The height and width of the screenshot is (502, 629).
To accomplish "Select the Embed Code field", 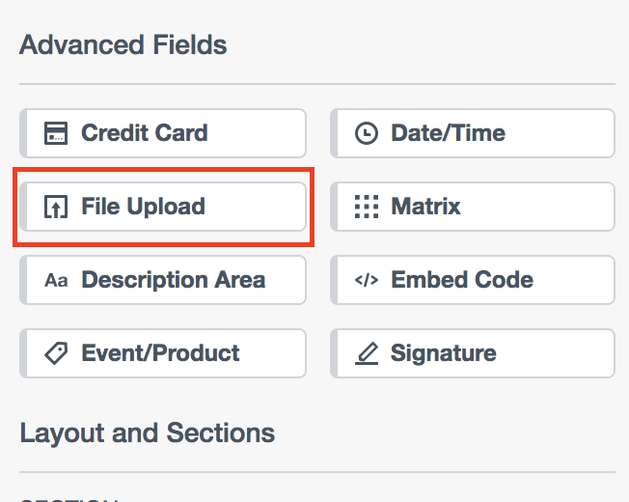I will [x=475, y=280].
